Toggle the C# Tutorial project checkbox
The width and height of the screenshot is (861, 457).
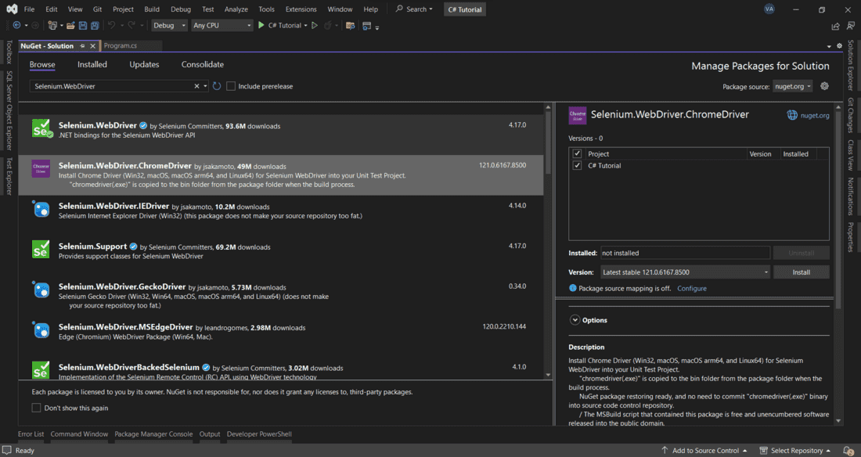577,165
